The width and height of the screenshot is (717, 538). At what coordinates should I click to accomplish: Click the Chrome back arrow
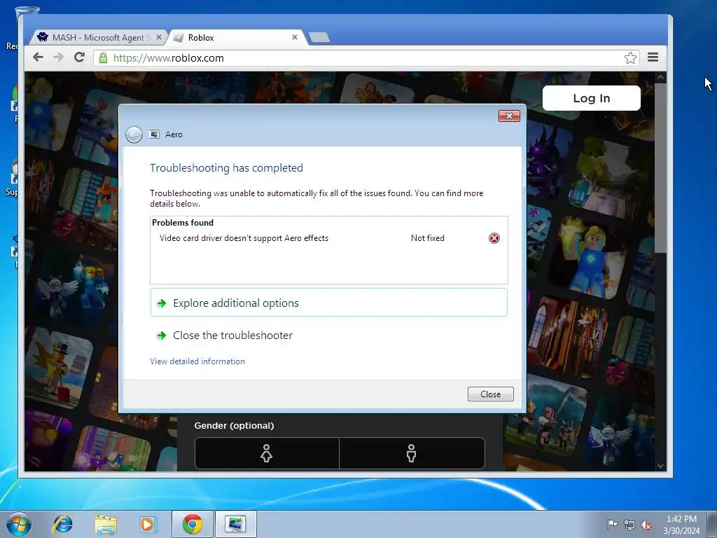click(38, 57)
